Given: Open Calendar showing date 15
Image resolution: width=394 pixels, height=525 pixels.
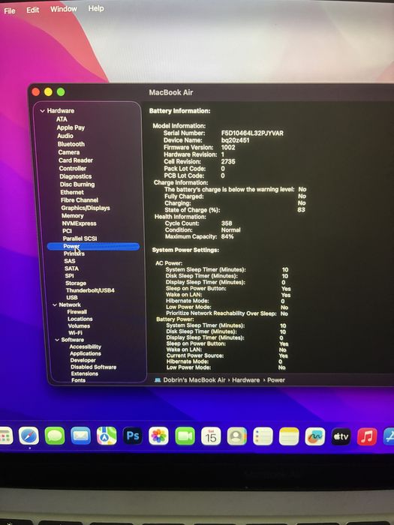Looking at the screenshot, I should pos(211,436).
